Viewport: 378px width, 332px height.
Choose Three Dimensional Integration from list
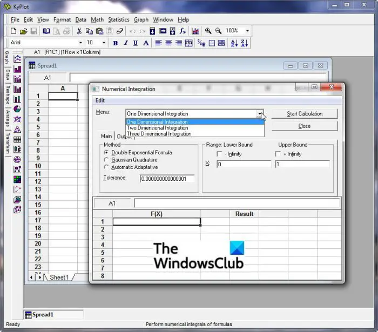195,134
